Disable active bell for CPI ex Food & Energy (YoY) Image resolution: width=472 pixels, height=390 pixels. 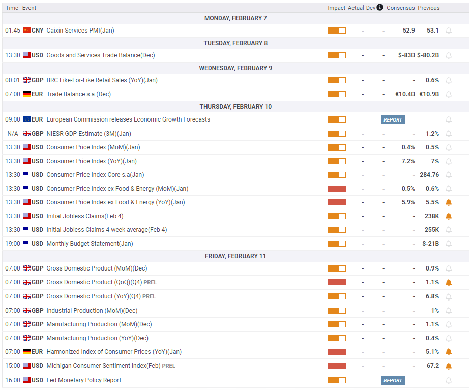[449, 202]
